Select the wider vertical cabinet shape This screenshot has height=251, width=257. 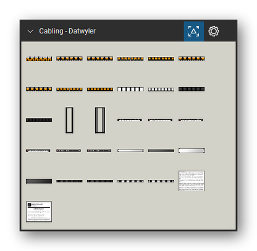100,120
